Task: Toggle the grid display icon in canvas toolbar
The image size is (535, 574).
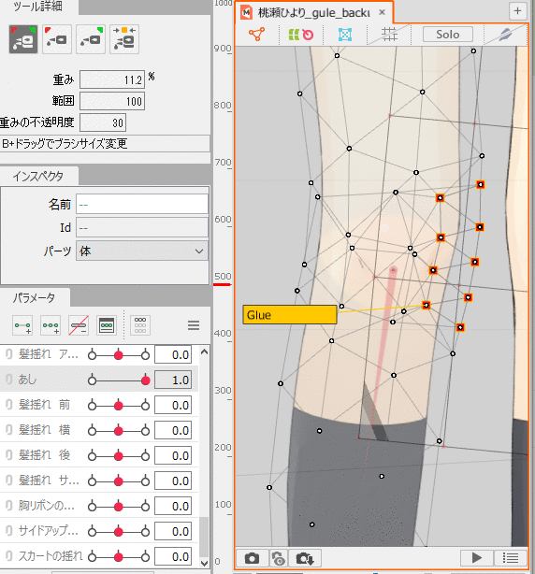Action: coord(389,35)
